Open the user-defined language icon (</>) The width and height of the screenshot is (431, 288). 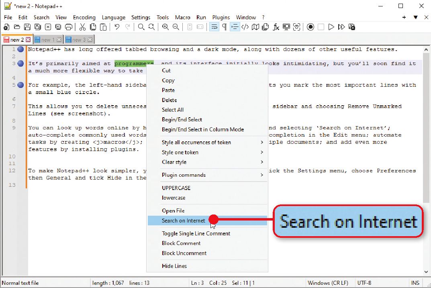coord(245,27)
